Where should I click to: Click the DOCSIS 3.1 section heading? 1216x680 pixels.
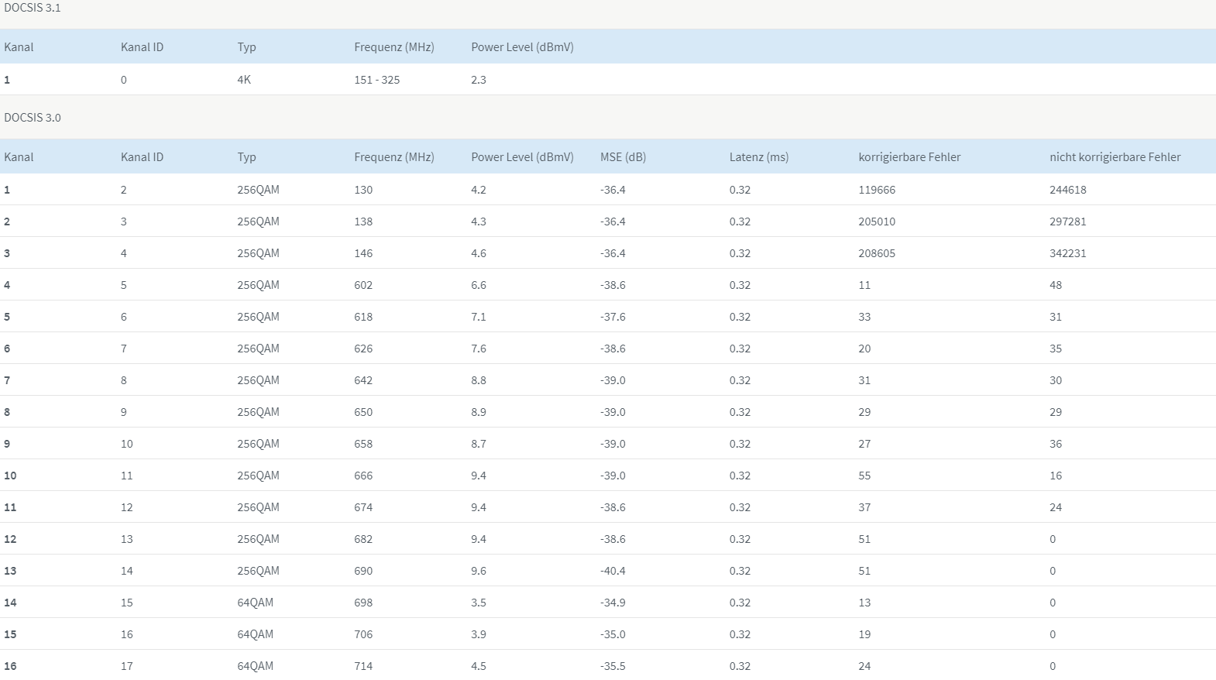click(x=32, y=8)
